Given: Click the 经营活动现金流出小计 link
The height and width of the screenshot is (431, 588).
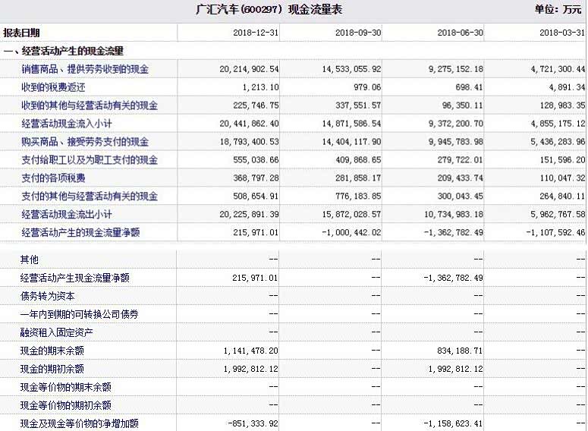Looking at the screenshot, I should click(68, 215).
